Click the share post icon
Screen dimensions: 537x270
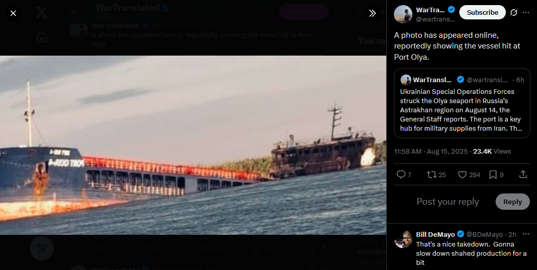[x=523, y=175]
